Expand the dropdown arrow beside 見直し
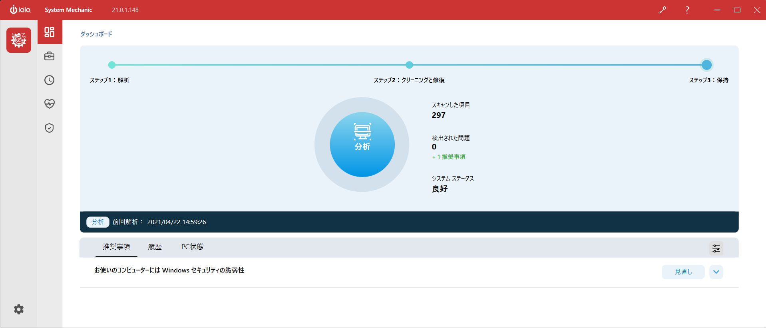 (716, 272)
